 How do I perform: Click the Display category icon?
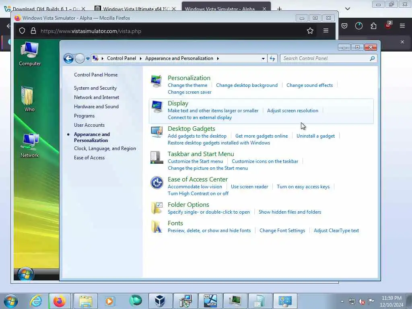click(157, 107)
